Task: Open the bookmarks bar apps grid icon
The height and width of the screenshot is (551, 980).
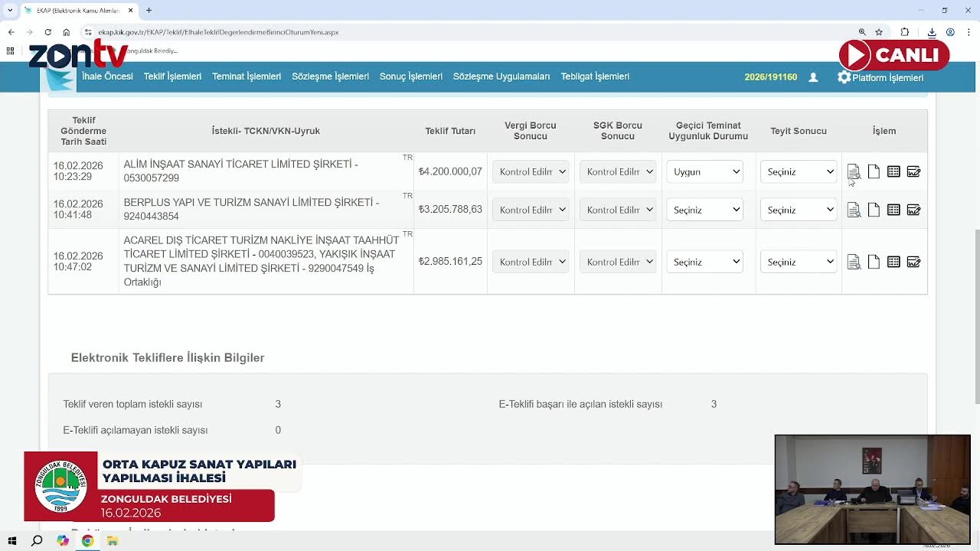Action: click(10, 51)
